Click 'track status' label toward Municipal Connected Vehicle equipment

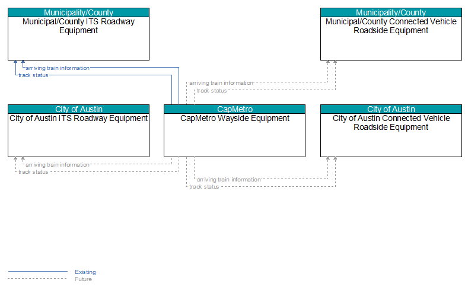coord(212,91)
